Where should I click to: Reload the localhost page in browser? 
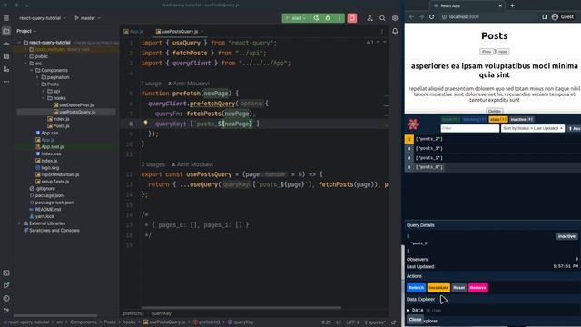tap(432, 16)
